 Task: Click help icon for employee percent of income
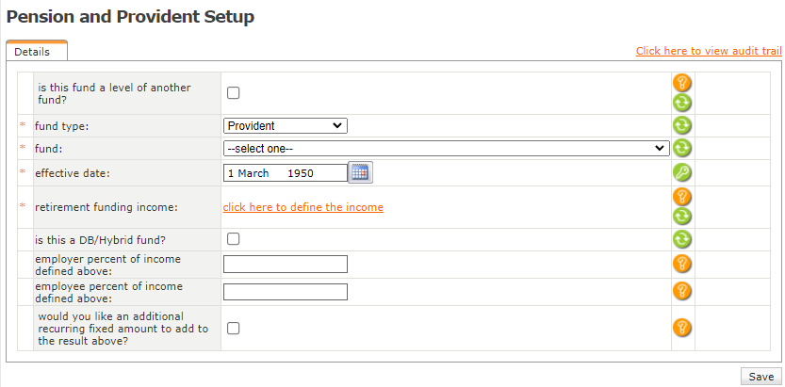682,291
